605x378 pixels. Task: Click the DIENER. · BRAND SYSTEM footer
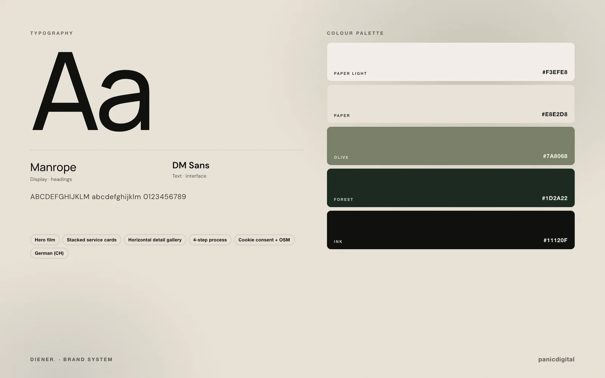(71, 359)
